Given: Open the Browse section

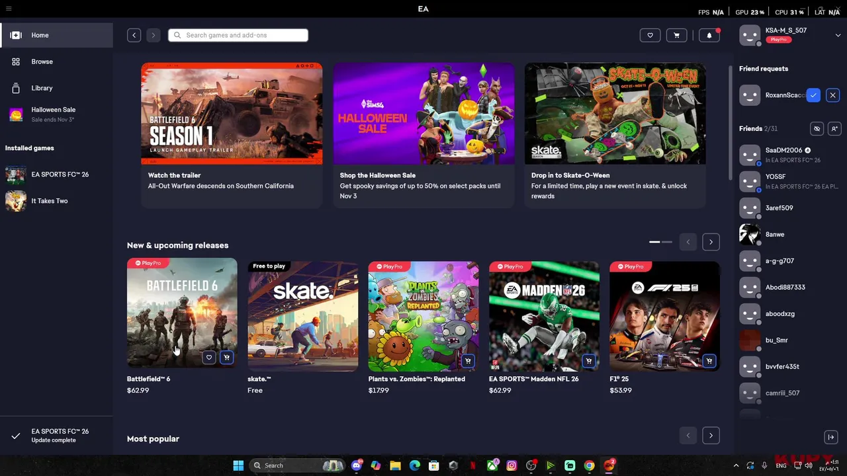Looking at the screenshot, I should [x=56, y=61].
